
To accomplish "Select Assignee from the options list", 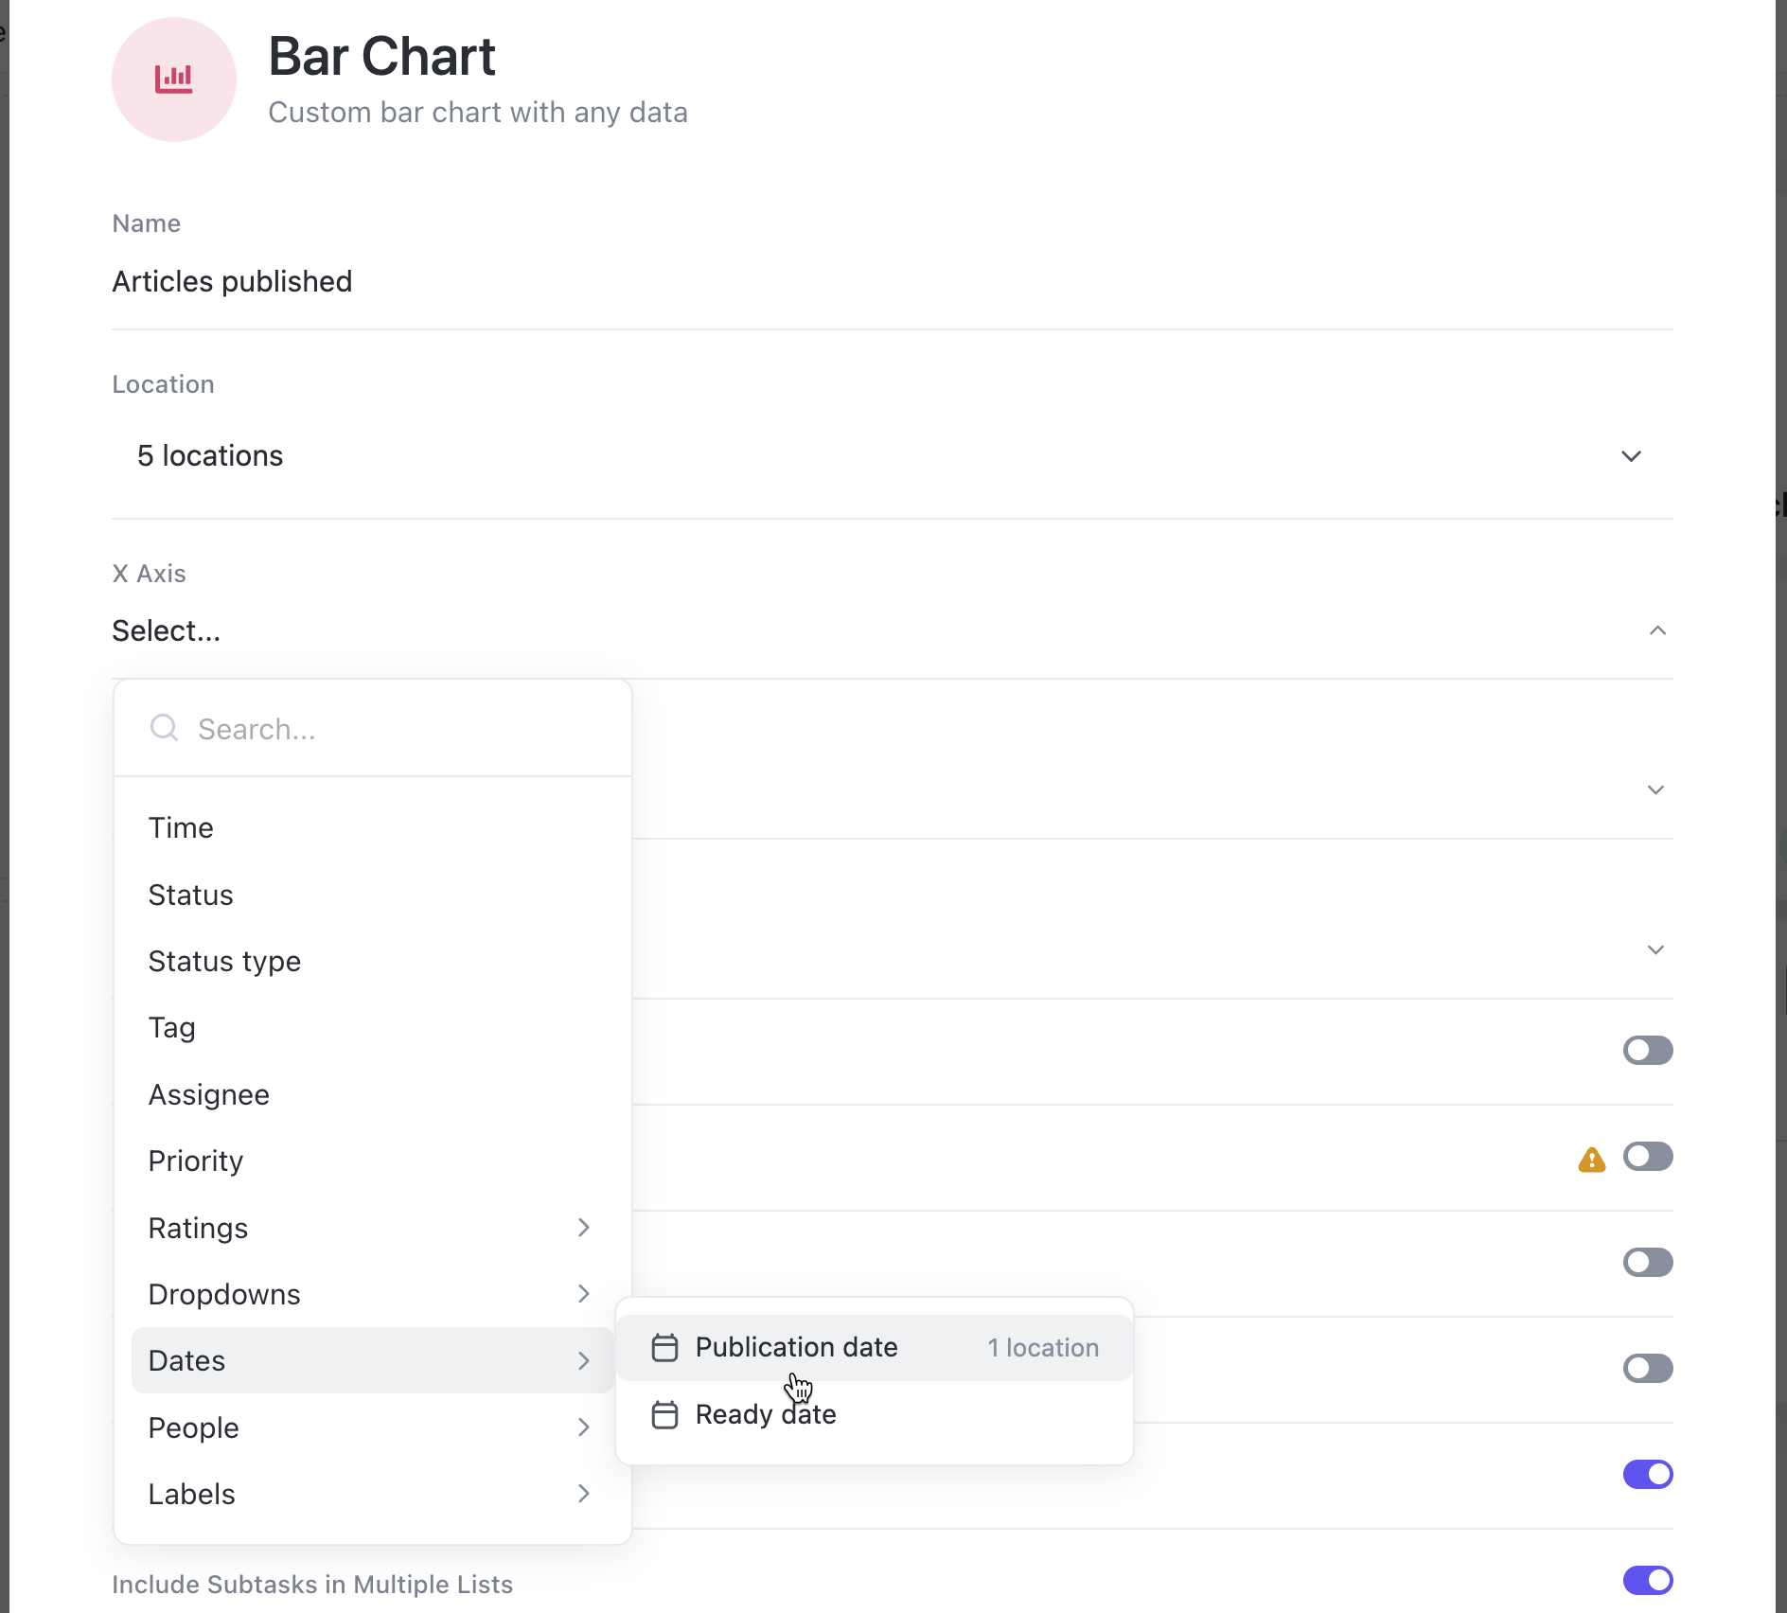I will [x=208, y=1094].
